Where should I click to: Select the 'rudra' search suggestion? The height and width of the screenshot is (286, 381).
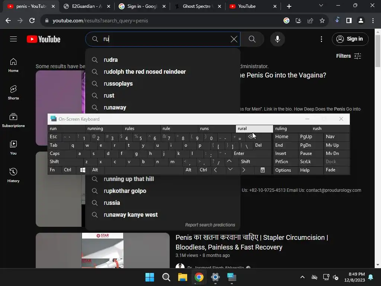pyautogui.click(x=163, y=60)
